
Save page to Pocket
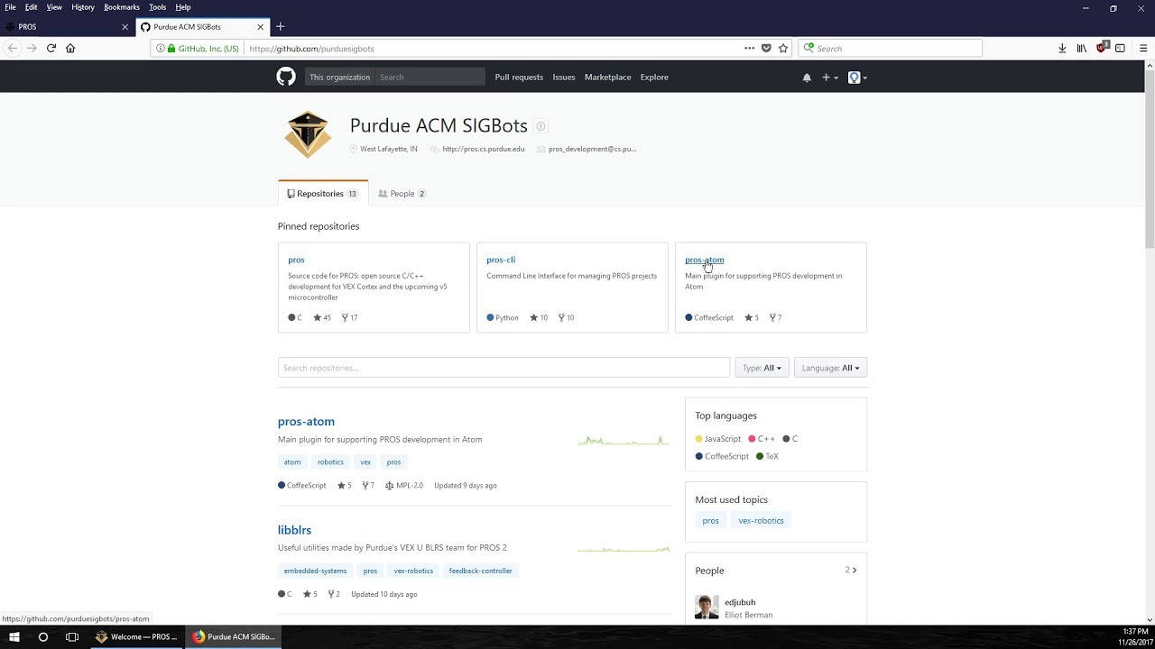(766, 49)
